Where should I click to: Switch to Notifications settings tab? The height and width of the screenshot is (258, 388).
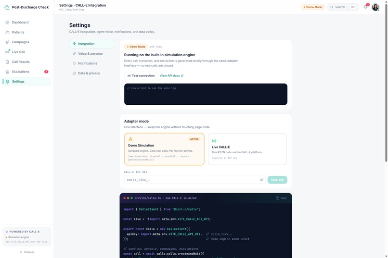[92, 63]
